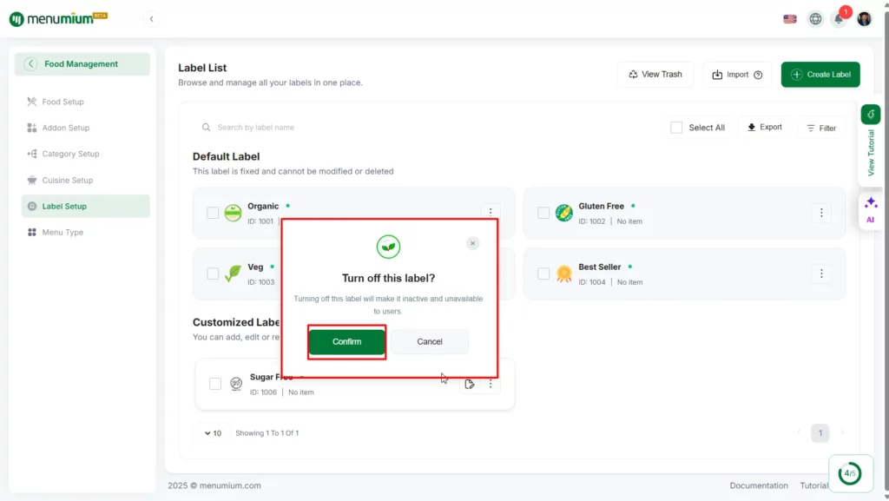
Task: Go back using Food Management arrow
Action: point(30,64)
